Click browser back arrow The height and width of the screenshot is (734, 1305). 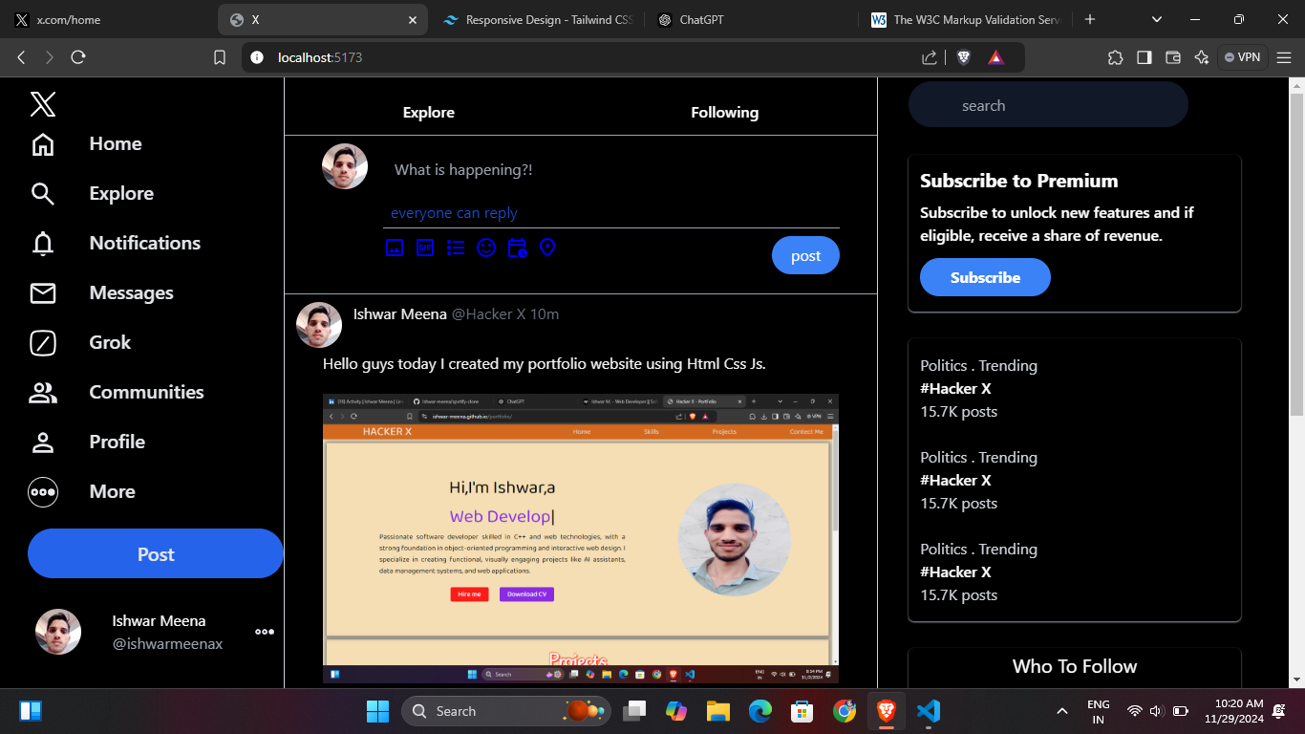[x=21, y=57]
